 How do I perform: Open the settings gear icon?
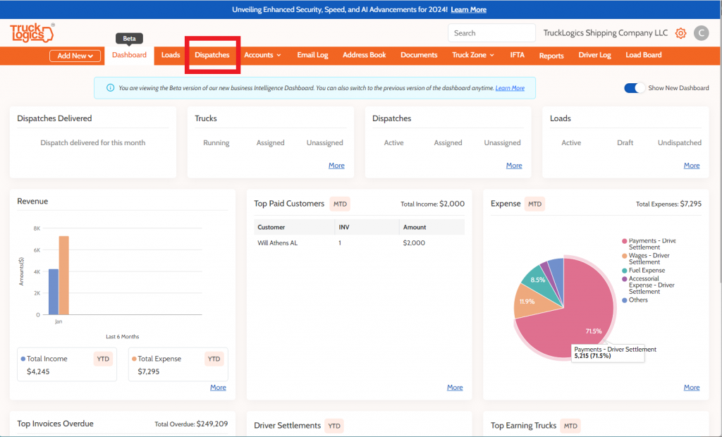tap(680, 33)
